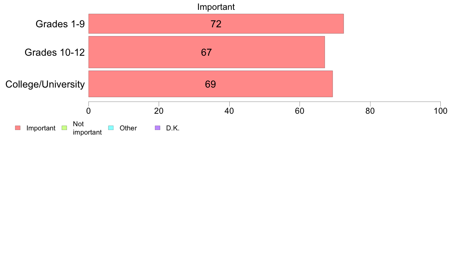Click the Grades 10-12 axis label

pos(55,52)
